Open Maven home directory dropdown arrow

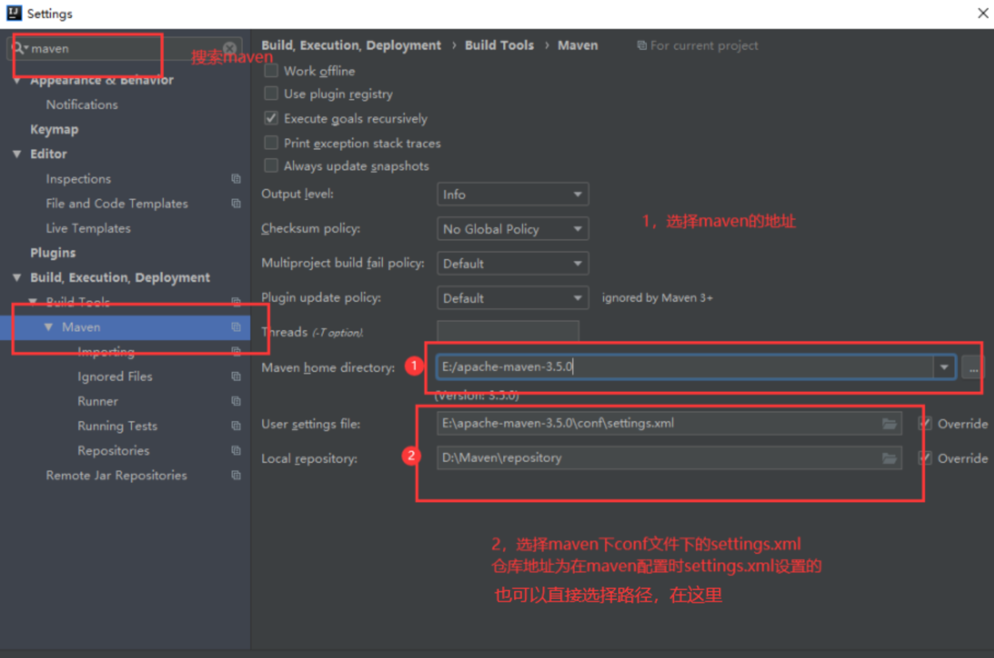[x=944, y=367]
